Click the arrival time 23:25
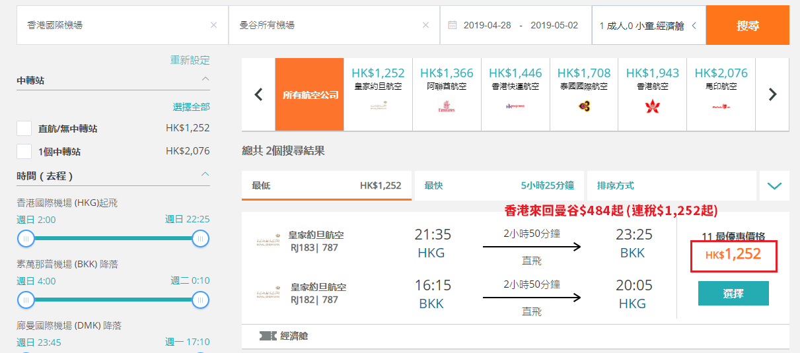This screenshot has width=800, height=353. (x=634, y=234)
